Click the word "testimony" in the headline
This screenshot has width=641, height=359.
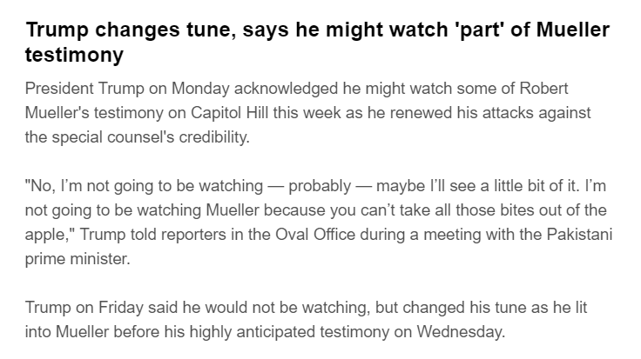[x=75, y=55]
